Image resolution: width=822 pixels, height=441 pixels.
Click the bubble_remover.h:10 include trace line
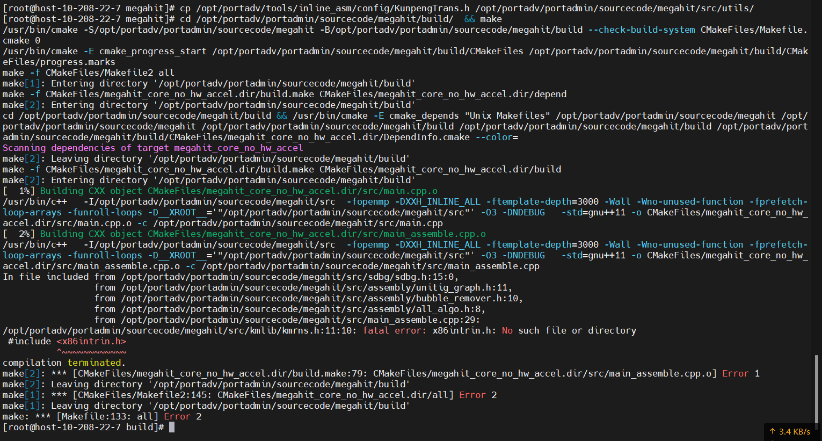click(x=309, y=298)
